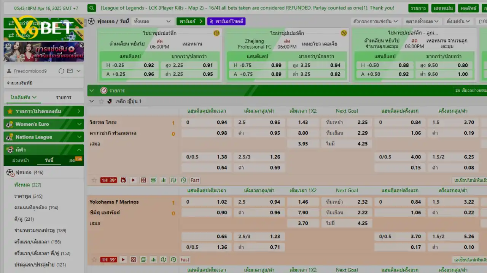Click the 1H 39' live badge for Vissel Kobe
The width and height of the screenshot is (487, 273).
108,180
